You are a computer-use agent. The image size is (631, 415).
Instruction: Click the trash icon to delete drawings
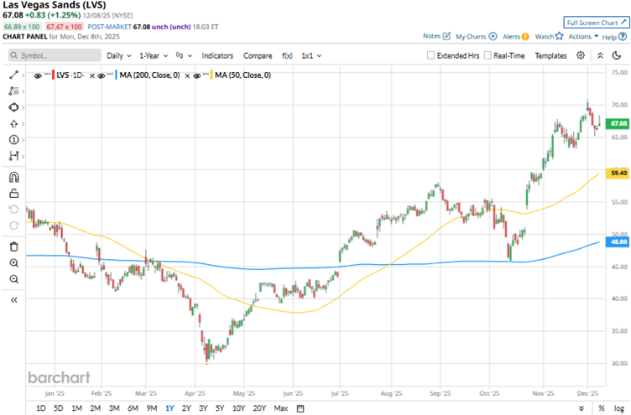point(13,246)
